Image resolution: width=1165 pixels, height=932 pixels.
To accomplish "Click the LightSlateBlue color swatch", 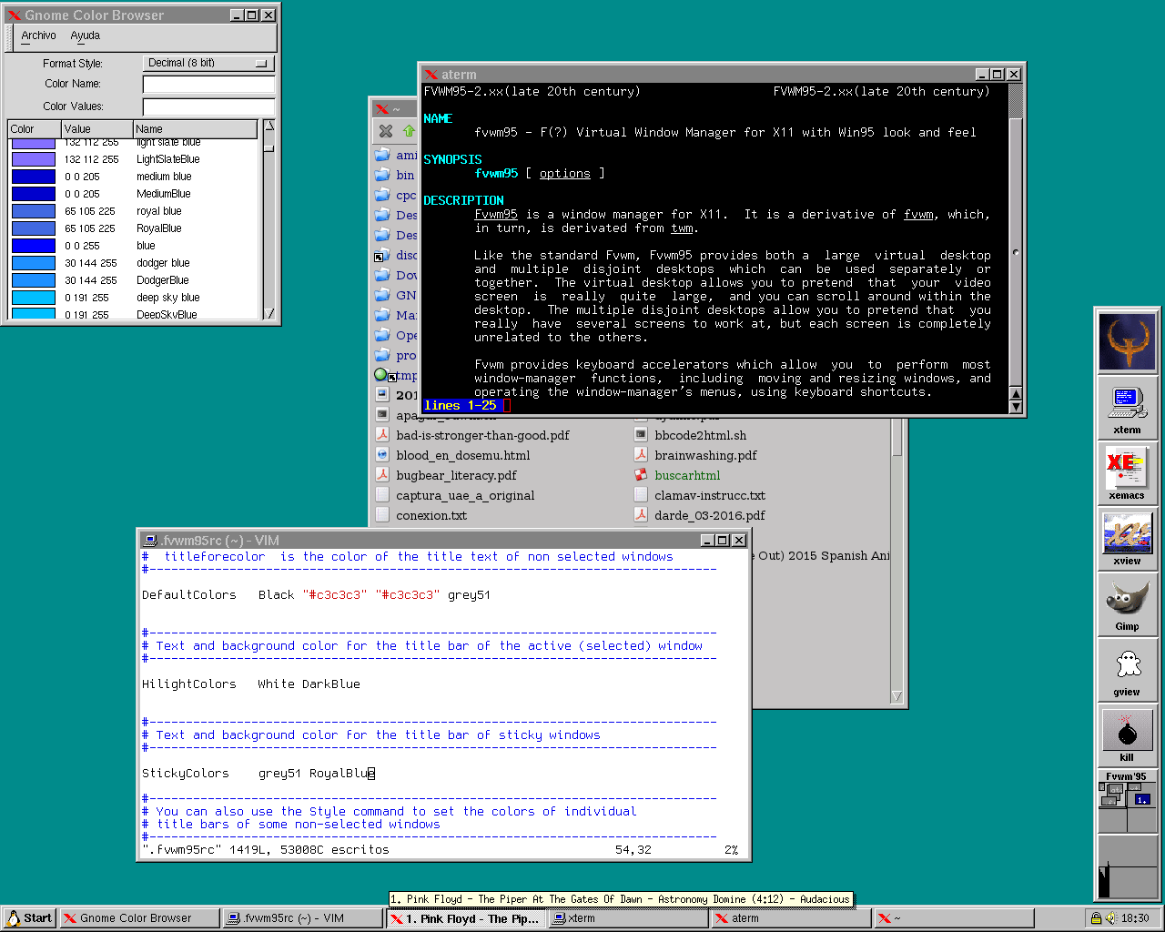I will (x=34, y=159).
